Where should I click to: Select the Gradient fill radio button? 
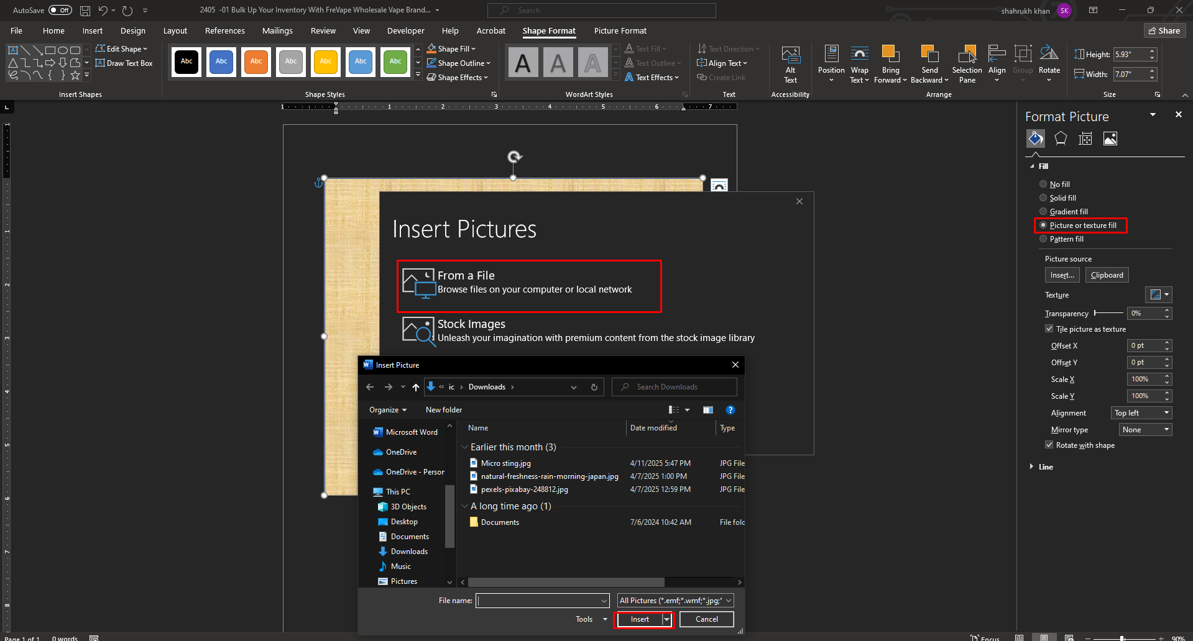pos(1043,212)
